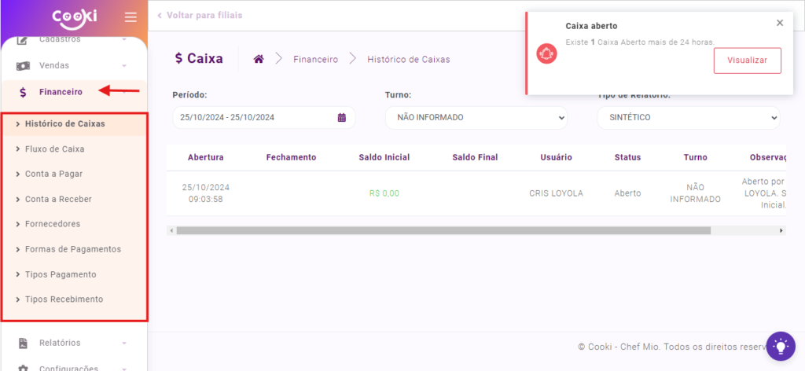The image size is (805, 371).
Task: Click the hamburger menu icon
Action: [130, 17]
